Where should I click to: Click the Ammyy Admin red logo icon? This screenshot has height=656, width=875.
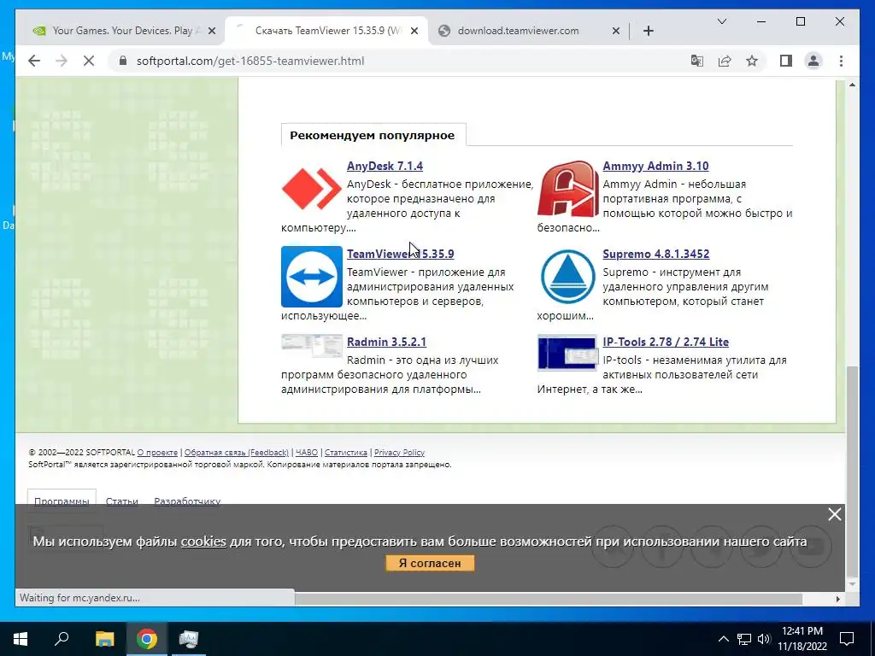point(567,189)
